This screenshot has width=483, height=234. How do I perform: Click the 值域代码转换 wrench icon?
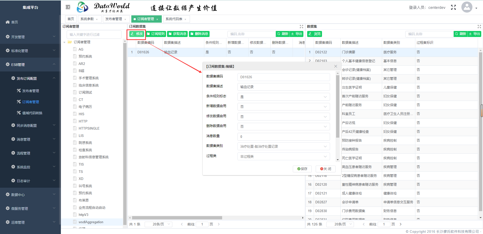point(19,113)
